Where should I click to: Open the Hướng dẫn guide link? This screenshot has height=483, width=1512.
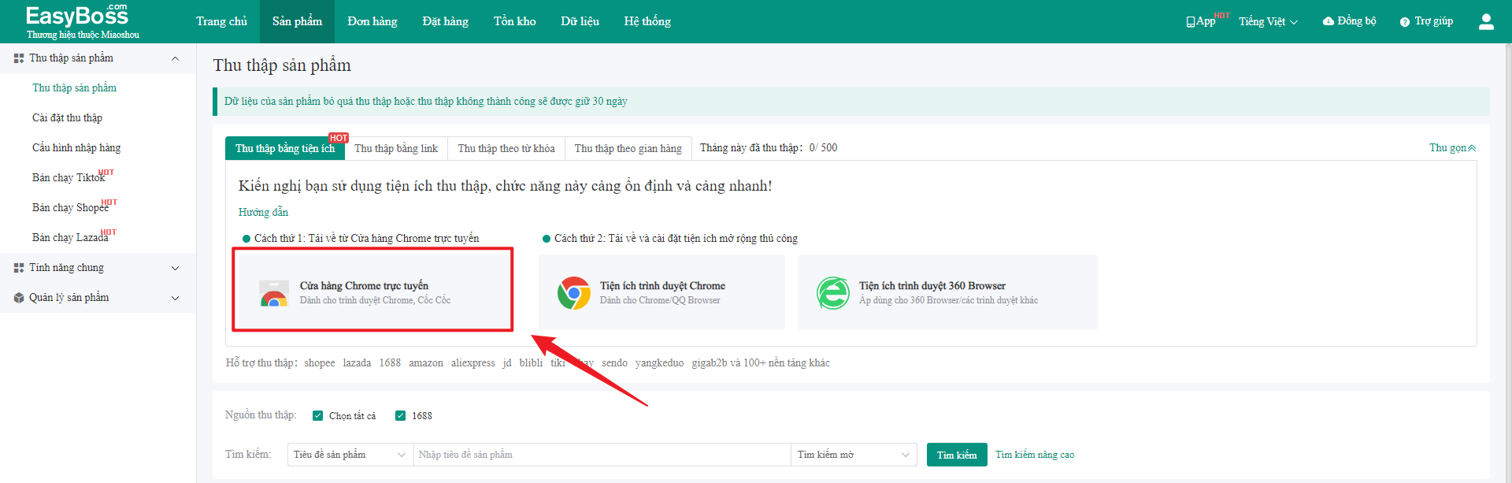tap(263, 212)
